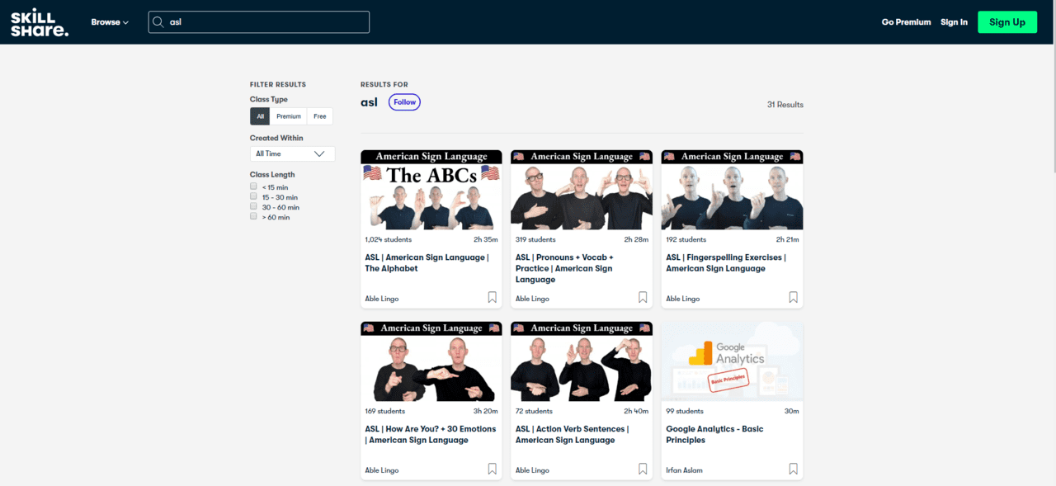Click the 31 Results count text
1056x486 pixels.
point(785,105)
